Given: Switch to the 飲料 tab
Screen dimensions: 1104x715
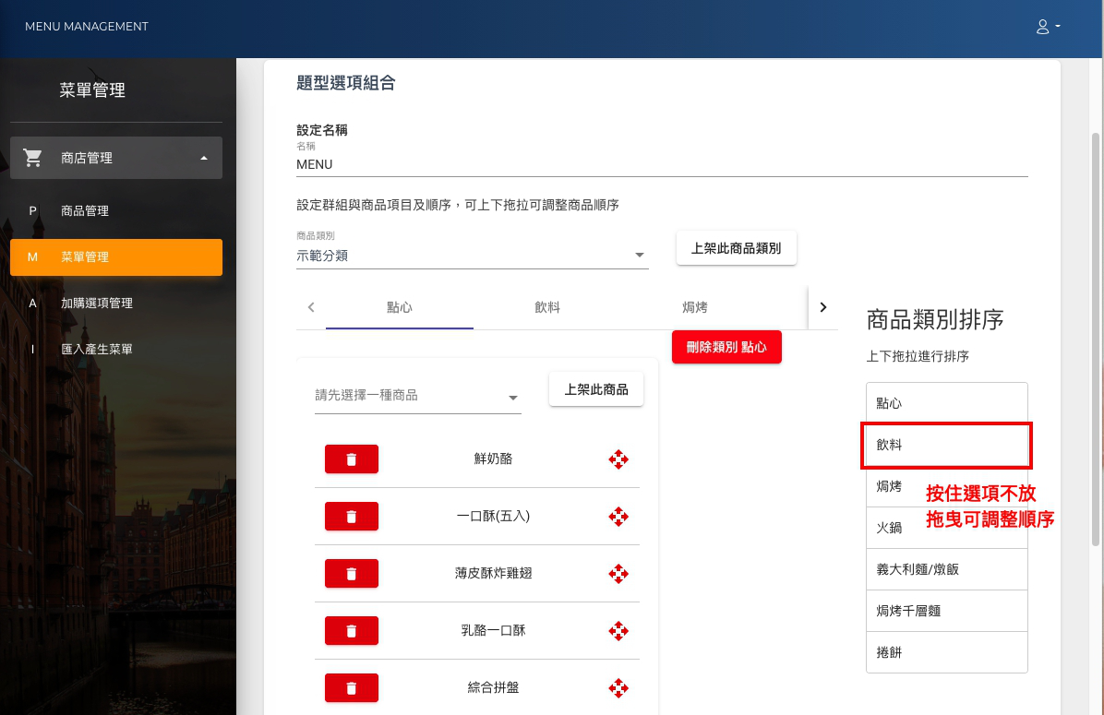Looking at the screenshot, I should pos(547,307).
